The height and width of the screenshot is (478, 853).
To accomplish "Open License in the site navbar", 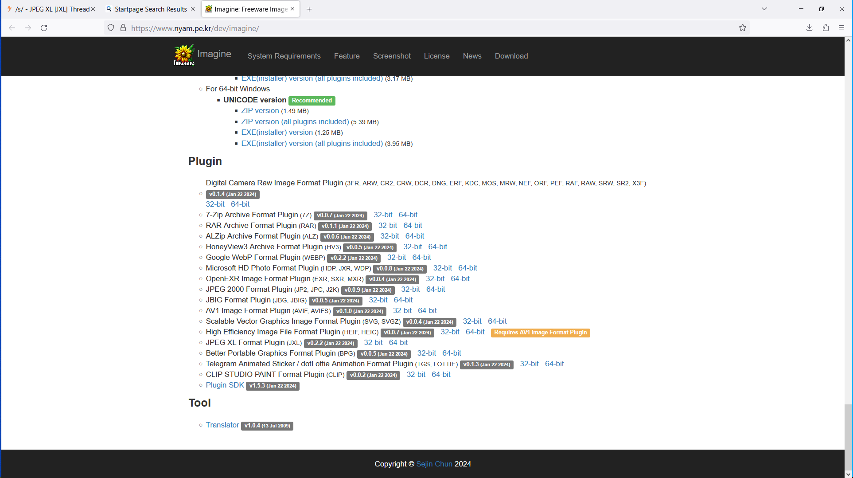I will [x=437, y=56].
